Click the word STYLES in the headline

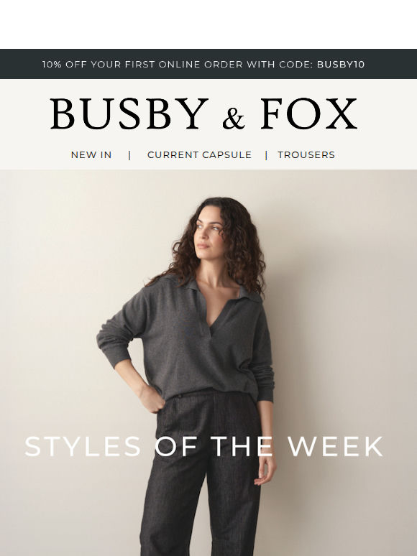(83, 446)
